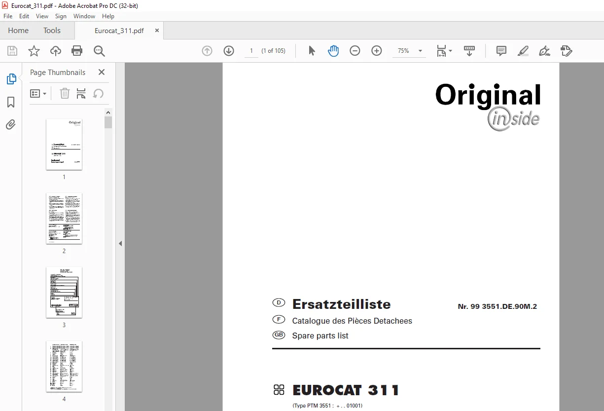Image resolution: width=604 pixels, height=411 pixels.
Task: Close the Eurocat_311.pdf tab
Action: [157, 31]
